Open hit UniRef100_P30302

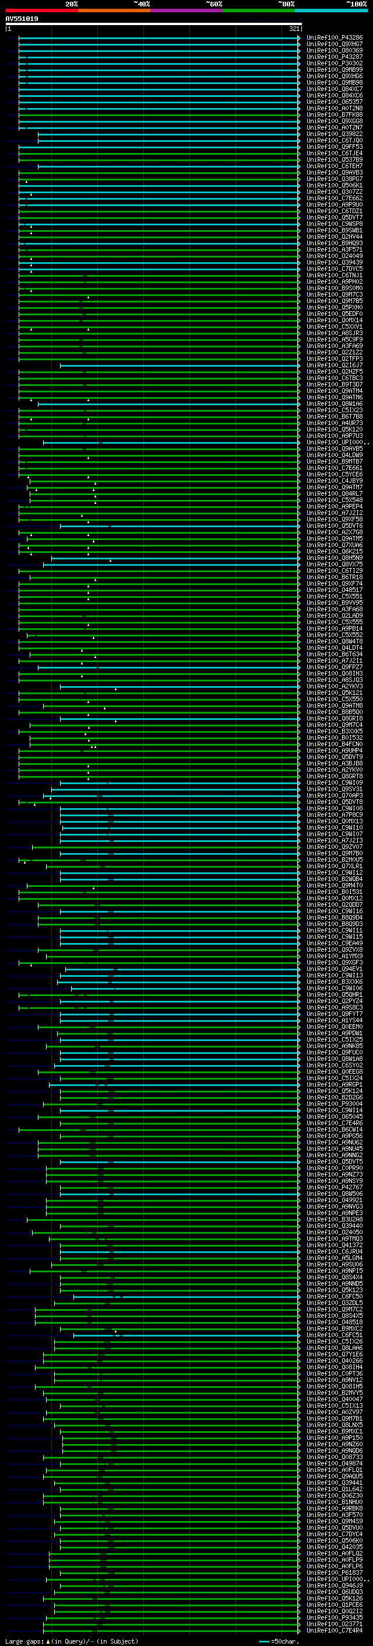pyautogui.click(x=335, y=63)
